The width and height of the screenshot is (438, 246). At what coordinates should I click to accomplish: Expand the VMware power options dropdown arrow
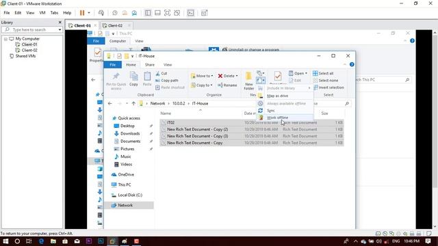[x=89, y=13]
